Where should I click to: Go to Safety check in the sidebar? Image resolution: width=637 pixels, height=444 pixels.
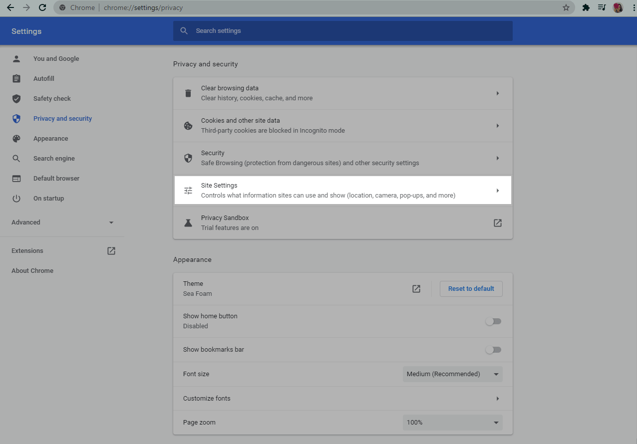click(52, 99)
